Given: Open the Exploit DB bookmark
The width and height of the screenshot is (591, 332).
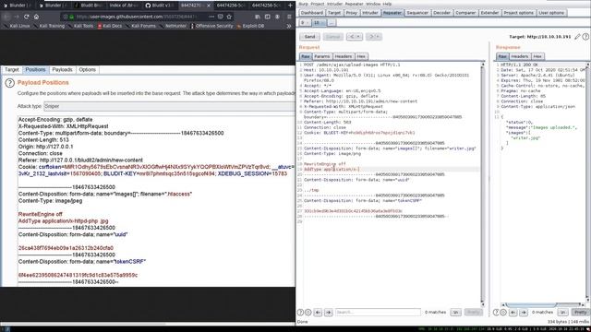Looking at the screenshot, I should click(250, 26).
